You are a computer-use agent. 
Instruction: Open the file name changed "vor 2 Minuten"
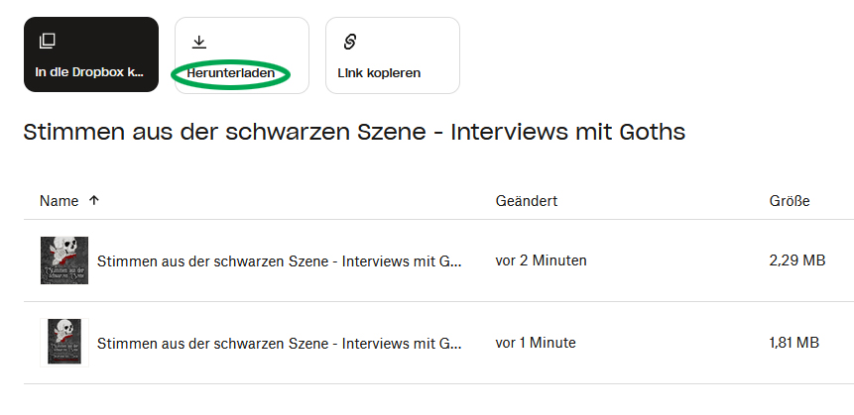click(x=280, y=261)
